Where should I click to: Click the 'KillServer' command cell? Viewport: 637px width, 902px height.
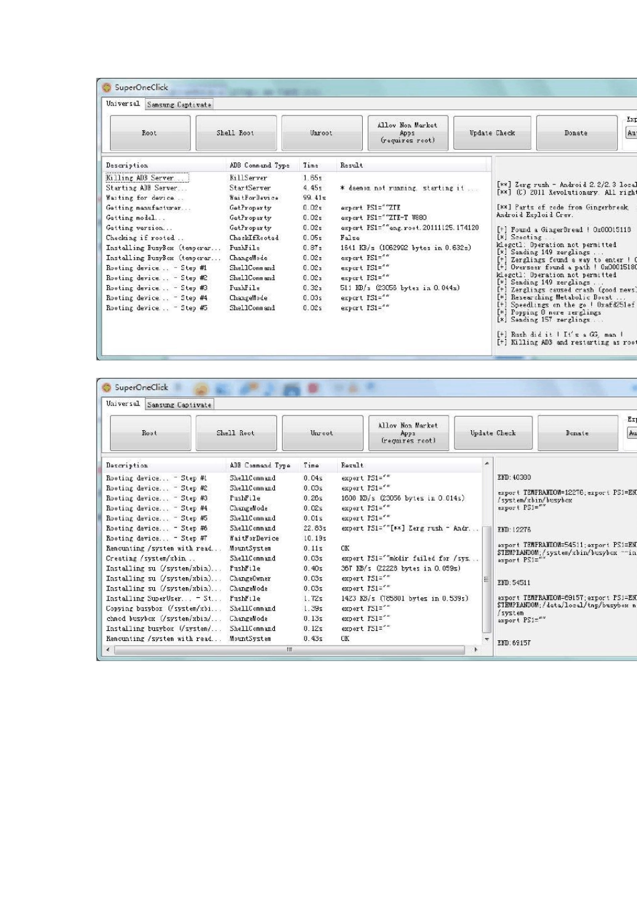tap(249, 178)
